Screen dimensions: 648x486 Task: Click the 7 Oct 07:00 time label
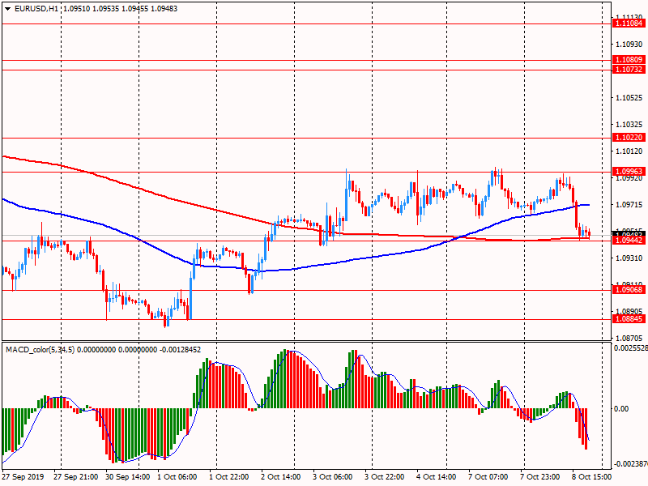coord(488,477)
